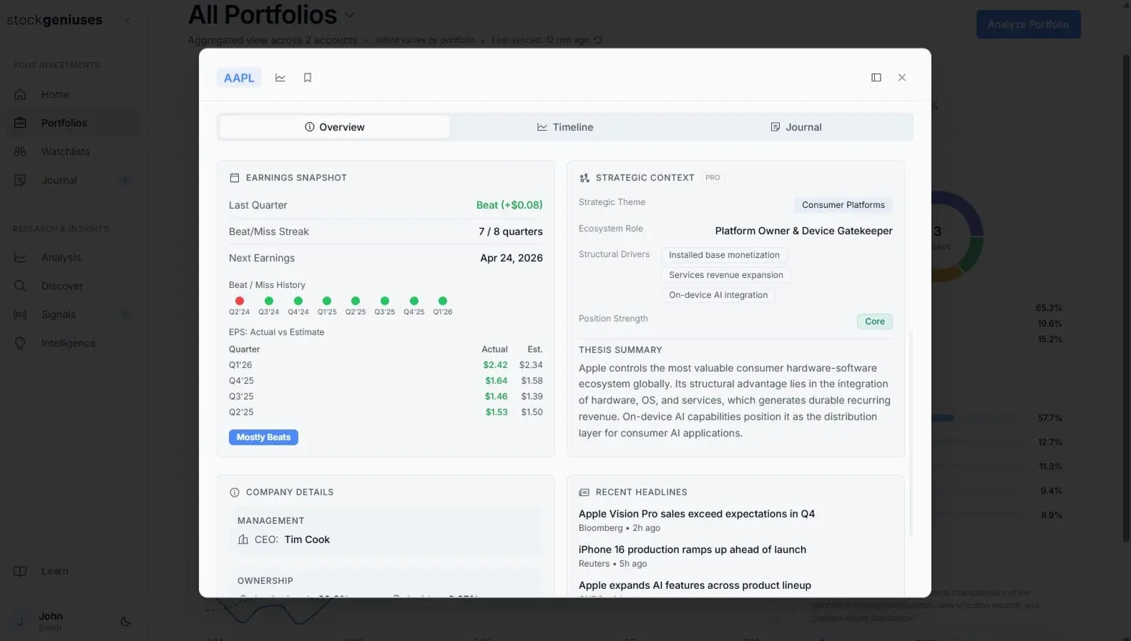Toggle side panel layout icon in modal

point(876,77)
